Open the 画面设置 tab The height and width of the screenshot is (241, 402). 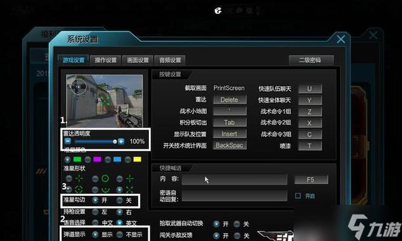click(x=138, y=60)
